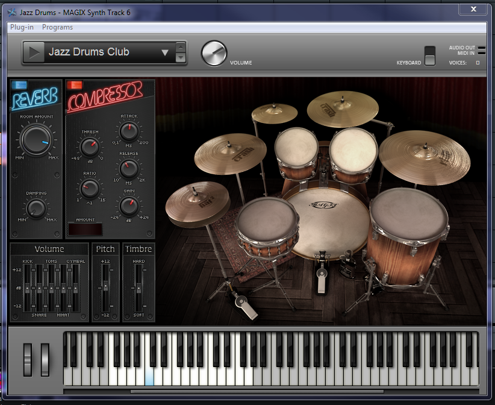The width and height of the screenshot is (495, 405).
Task: Open the Programs menu
Action: (57, 27)
